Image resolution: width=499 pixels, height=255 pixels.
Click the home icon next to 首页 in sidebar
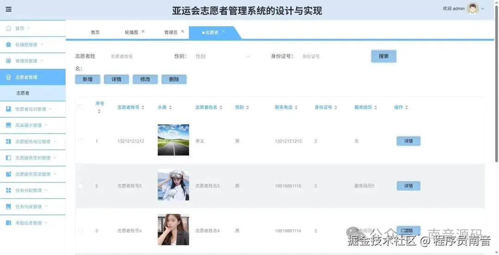tap(9, 28)
